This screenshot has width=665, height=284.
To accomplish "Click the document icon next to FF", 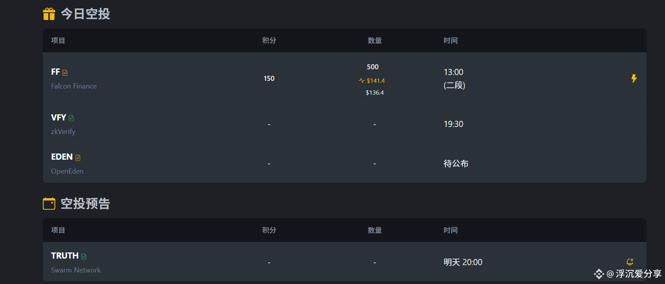I will (65, 73).
